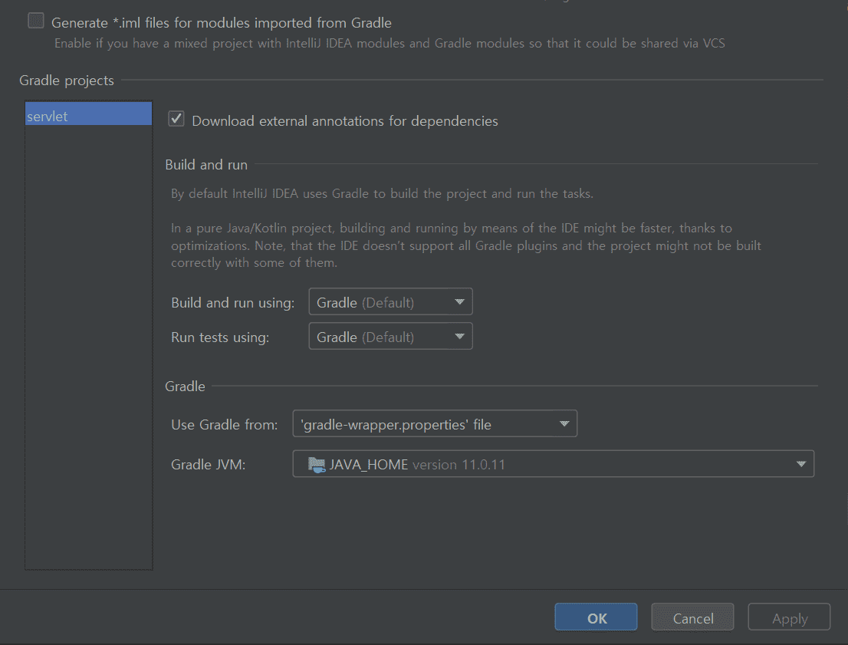This screenshot has width=848, height=645.
Task: Uncheck Download external annotations for dependencies
Action: 176,120
